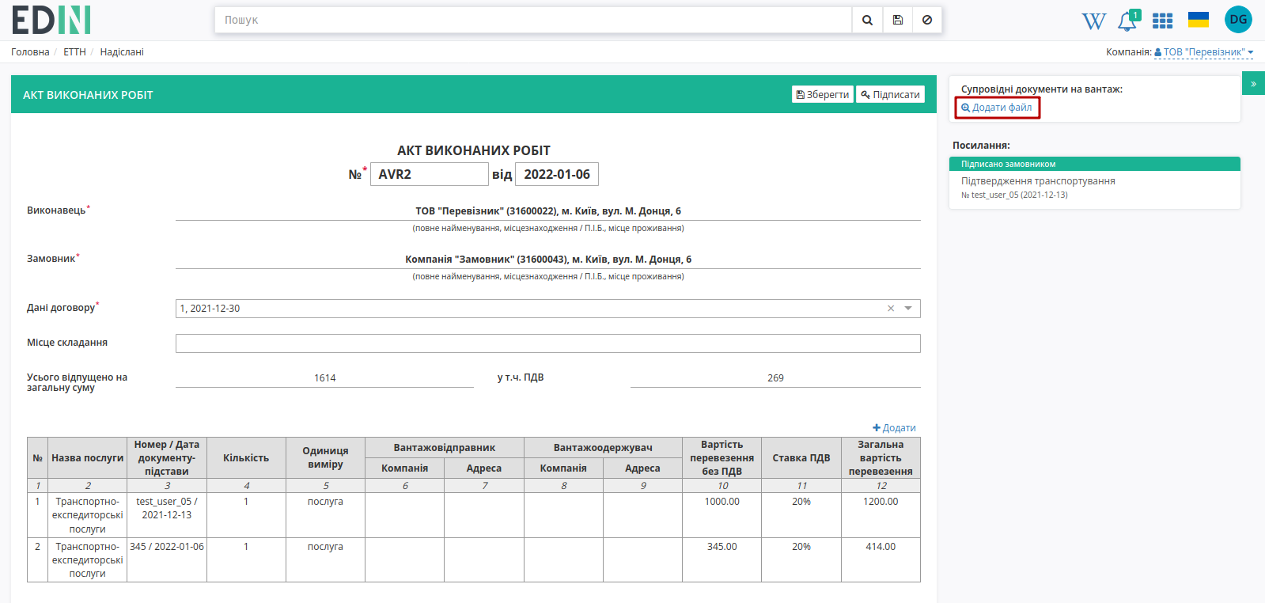Open Надіслані breadcrumb
Screen dimensions: 1265x603
click(122, 52)
